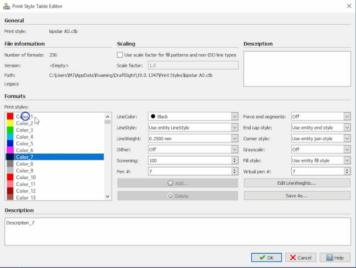The width and height of the screenshot is (356, 268).
Task: Click the gray swatch beside Color_8
Action: (10, 164)
